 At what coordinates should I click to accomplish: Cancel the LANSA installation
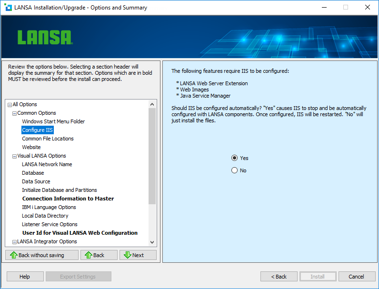pos(357,277)
